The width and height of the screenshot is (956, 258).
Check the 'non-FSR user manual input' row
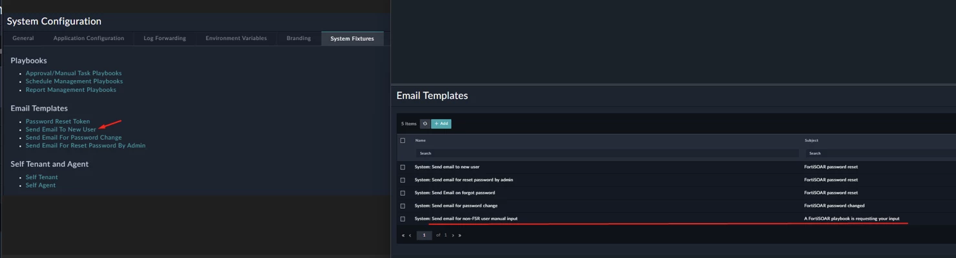[403, 219]
